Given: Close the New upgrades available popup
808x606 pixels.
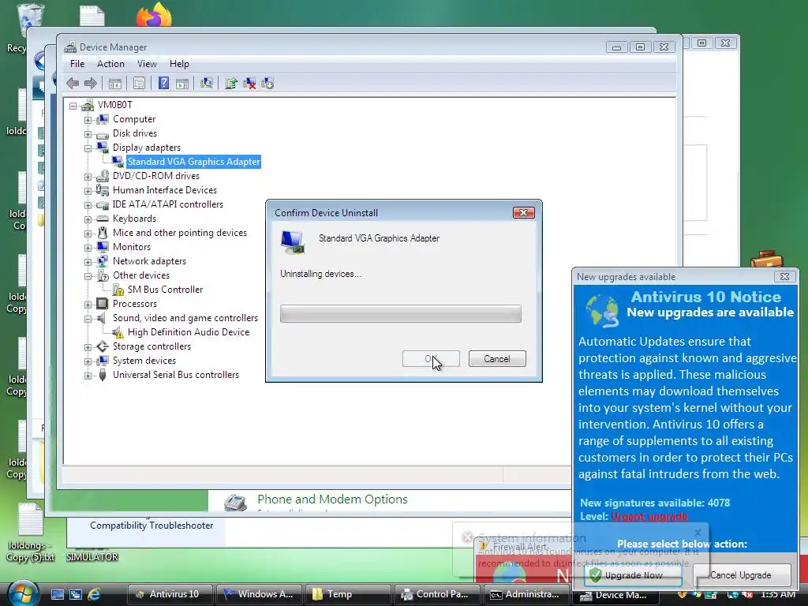Looking at the screenshot, I should click(784, 277).
